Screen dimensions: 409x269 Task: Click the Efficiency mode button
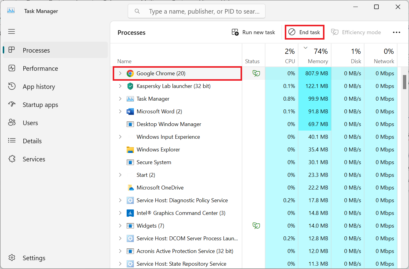(356, 32)
